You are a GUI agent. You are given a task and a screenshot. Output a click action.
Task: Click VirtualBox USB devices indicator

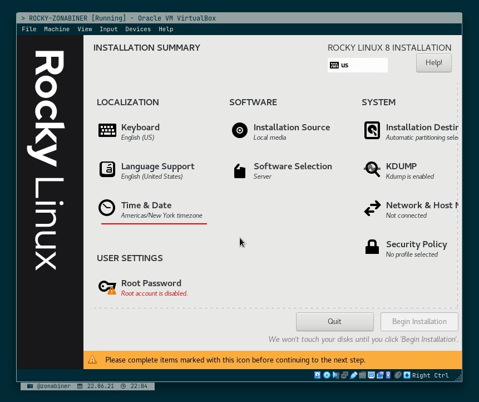tap(353, 375)
